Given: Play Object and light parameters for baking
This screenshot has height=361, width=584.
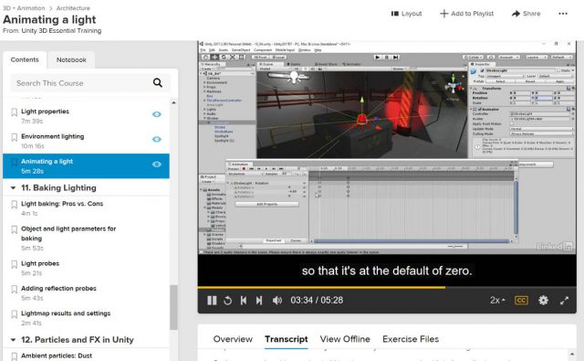Looking at the screenshot, I should click(x=68, y=233).
